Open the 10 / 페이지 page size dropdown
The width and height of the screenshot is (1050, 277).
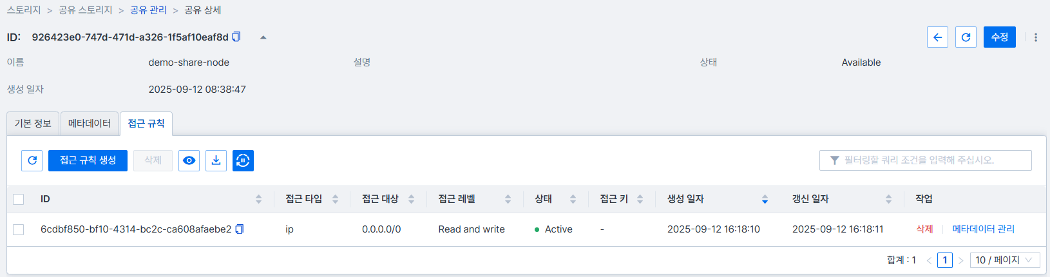click(1004, 260)
